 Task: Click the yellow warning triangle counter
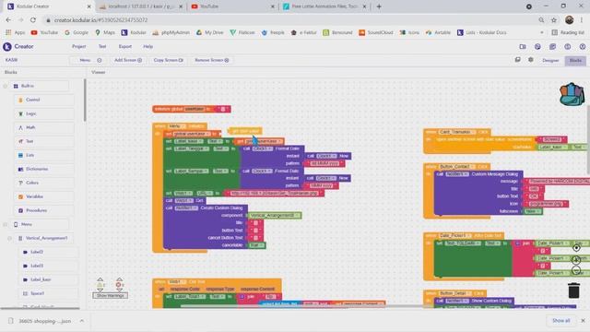tap(100, 285)
